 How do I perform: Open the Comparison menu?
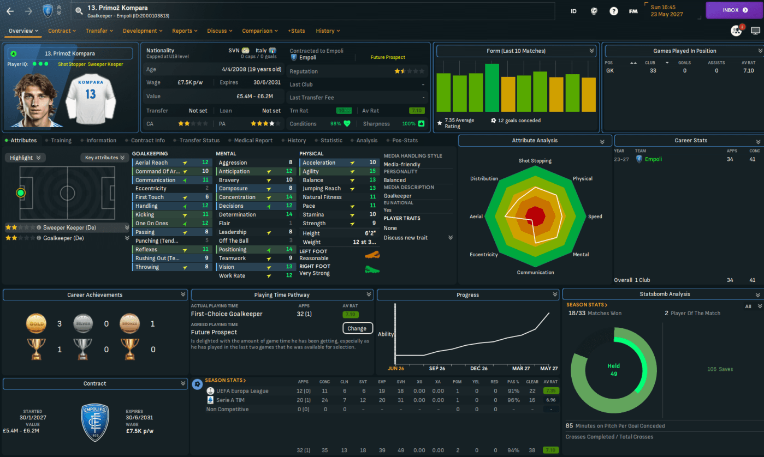[x=260, y=31]
